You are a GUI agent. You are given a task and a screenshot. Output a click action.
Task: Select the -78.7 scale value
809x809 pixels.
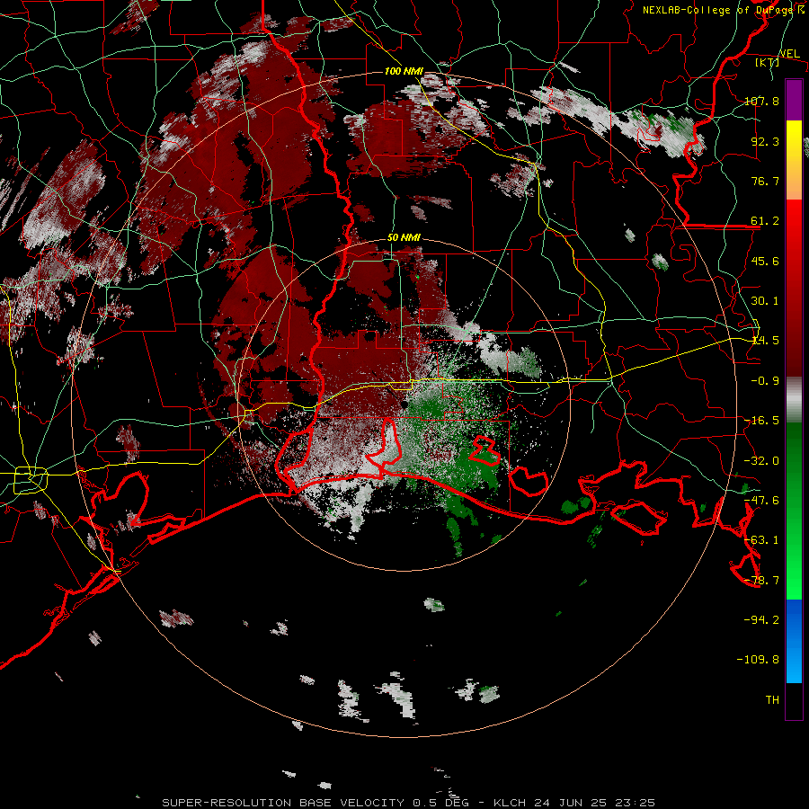(761, 580)
